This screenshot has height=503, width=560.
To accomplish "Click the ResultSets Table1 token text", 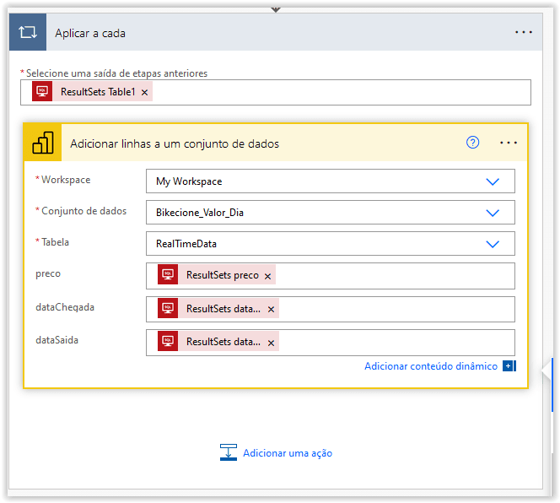I will coord(98,92).
